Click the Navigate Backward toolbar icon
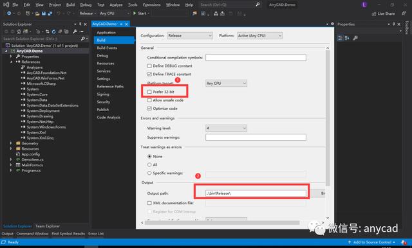412x248 pixels. (x=9, y=13)
